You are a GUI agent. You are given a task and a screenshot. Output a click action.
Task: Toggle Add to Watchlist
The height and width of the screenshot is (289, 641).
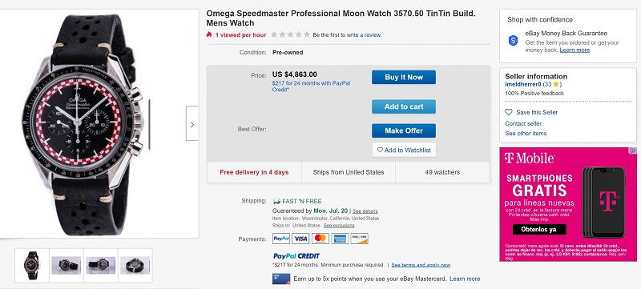pyautogui.click(x=404, y=150)
